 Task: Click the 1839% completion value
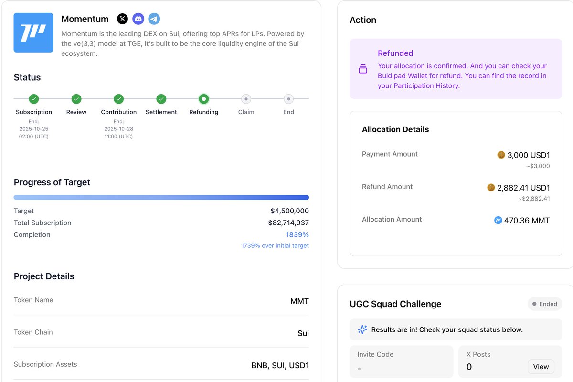[x=297, y=234]
